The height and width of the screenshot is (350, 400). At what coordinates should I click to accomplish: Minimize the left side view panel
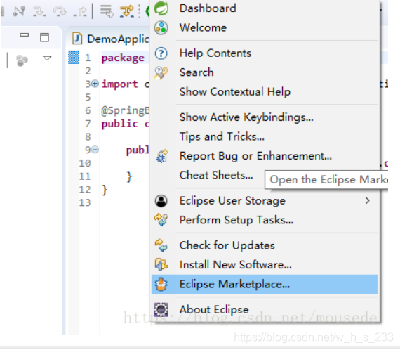coord(25,35)
